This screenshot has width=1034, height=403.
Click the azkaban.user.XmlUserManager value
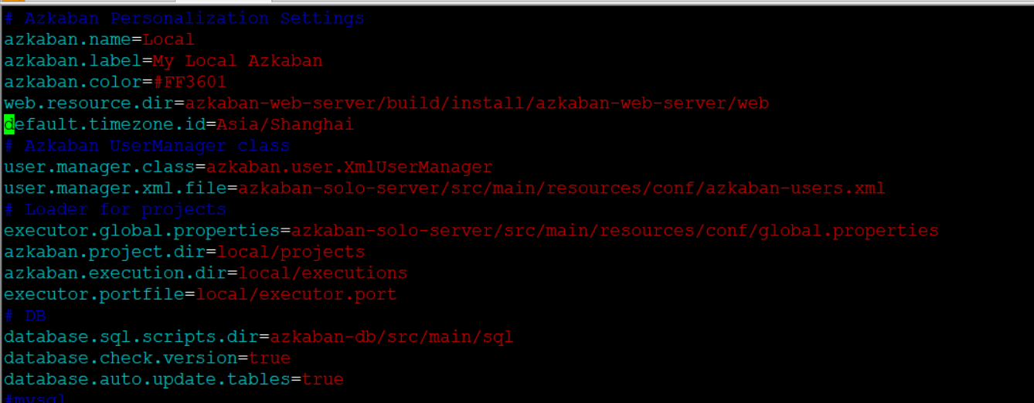tap(349, 167)
